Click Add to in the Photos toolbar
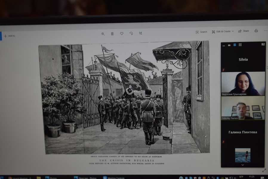Image resolution: width=268 pixels, height=179 pixels. (x=10, y=36)
